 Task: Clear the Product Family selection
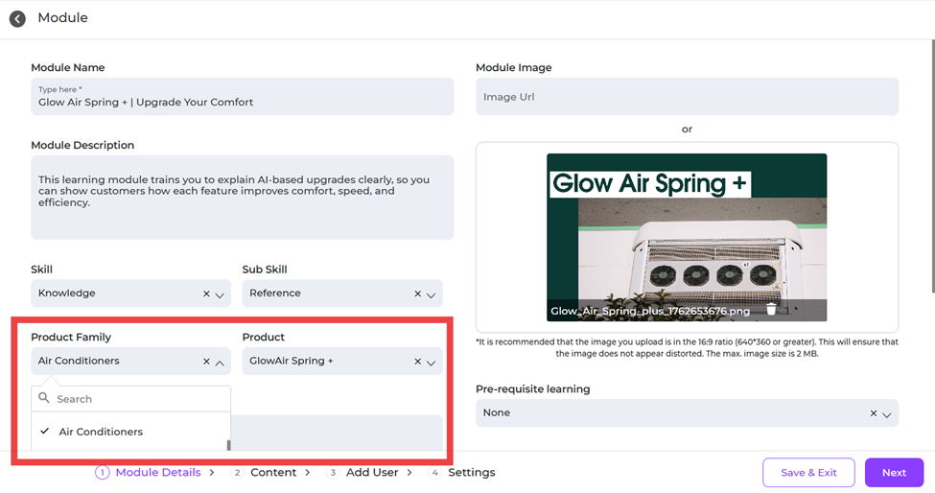[x=206, y=362]
